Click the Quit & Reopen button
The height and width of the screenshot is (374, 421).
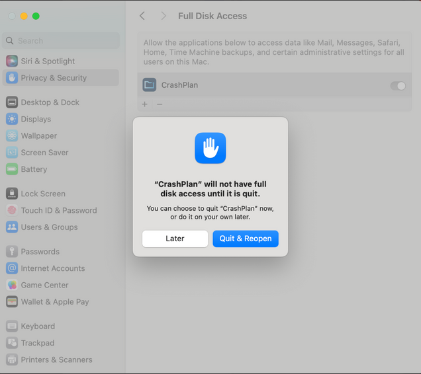246,239
